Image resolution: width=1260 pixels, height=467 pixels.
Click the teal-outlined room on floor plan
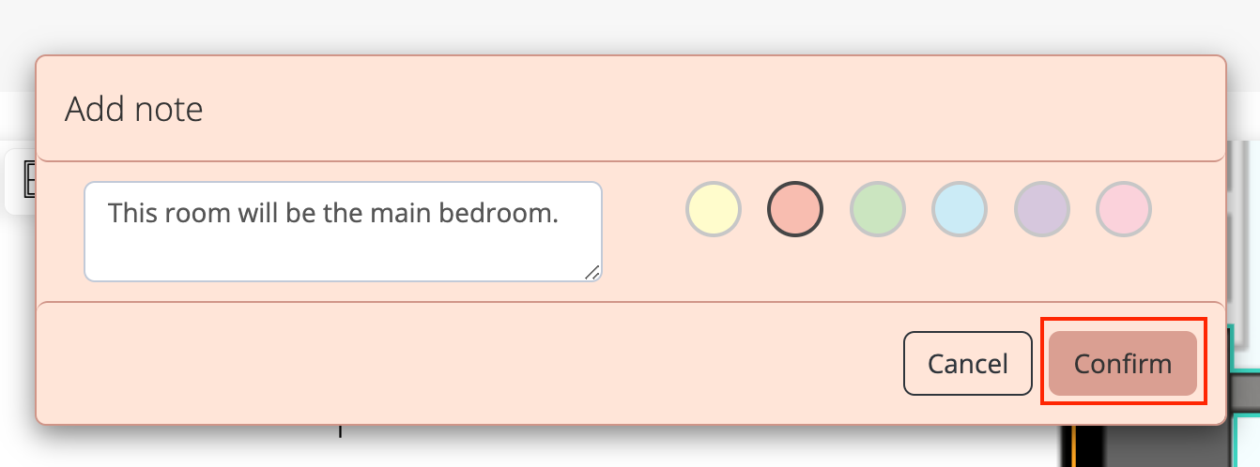click(1247, 441)
